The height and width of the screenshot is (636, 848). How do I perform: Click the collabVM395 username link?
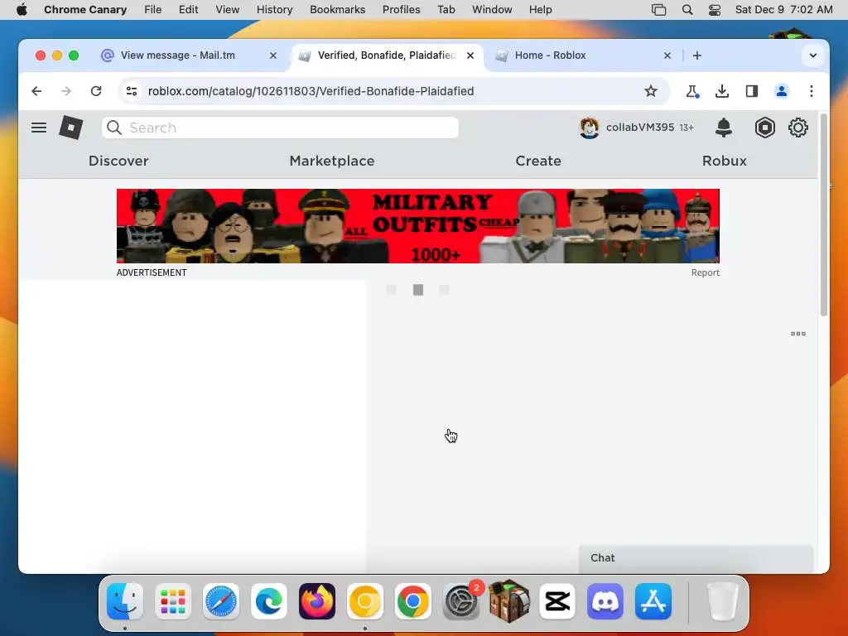coord(640,127)
